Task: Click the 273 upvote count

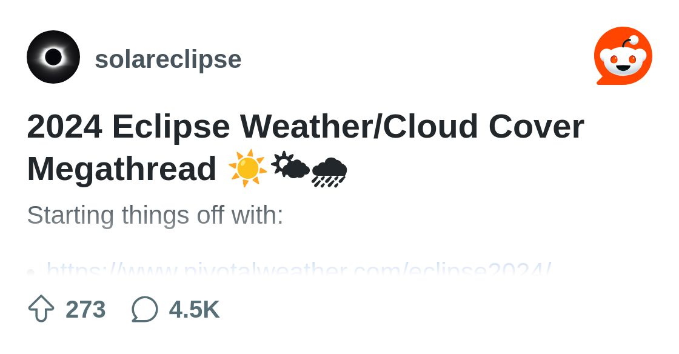Action: (x=85, y=309)
